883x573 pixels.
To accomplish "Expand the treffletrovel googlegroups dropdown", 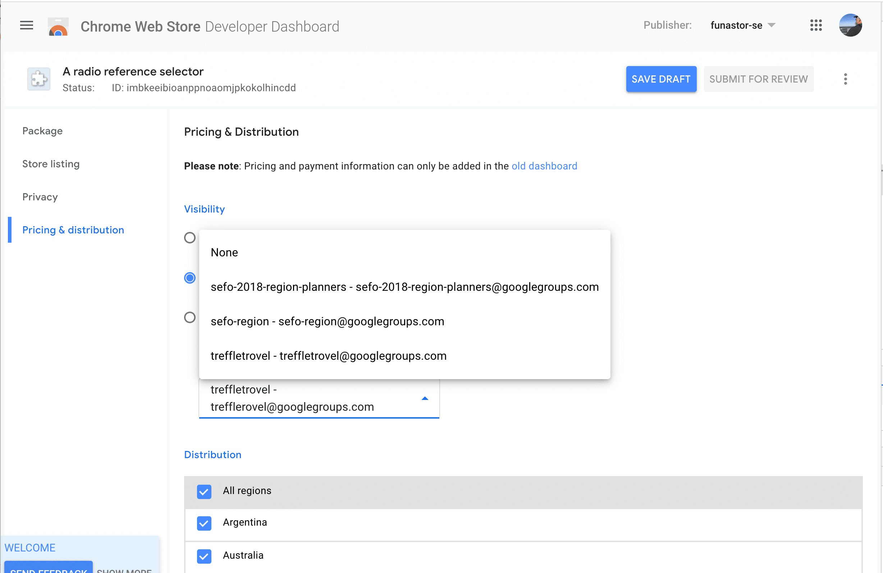I will (425, 398).
